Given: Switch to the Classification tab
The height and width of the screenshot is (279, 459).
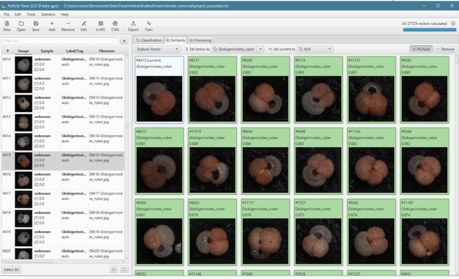Looking at the screenshot, I should point(149,40).
